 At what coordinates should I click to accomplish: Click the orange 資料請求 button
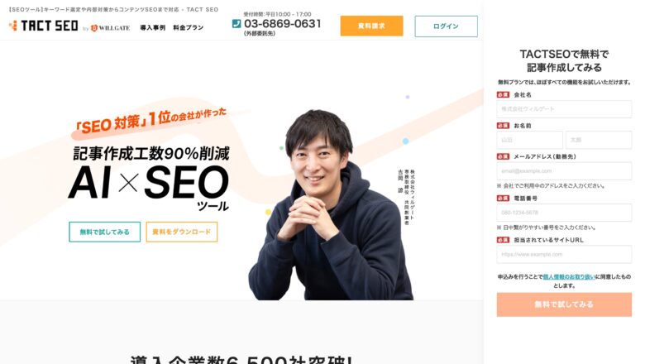(x=371, y=26)
